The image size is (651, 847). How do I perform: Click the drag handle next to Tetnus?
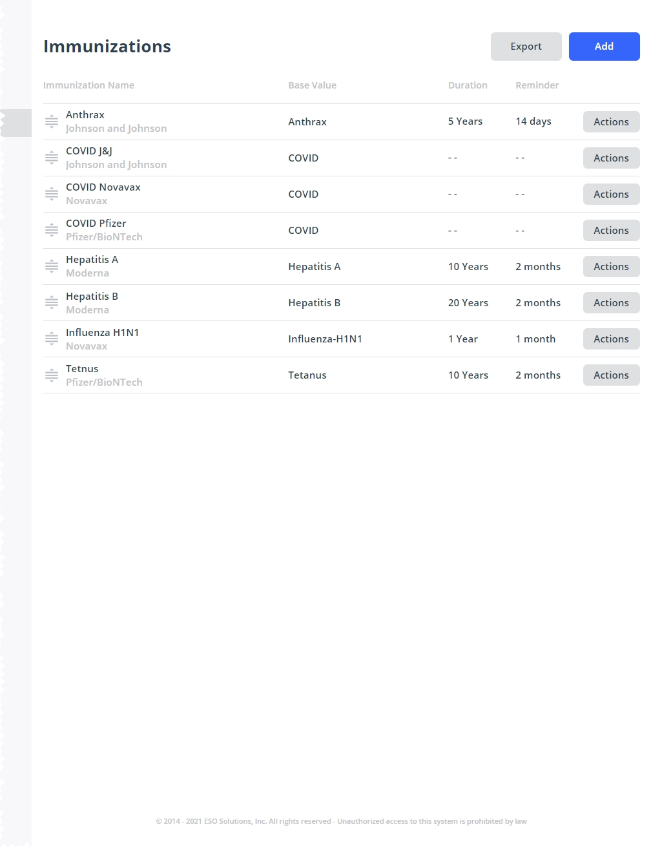[52, 375]
